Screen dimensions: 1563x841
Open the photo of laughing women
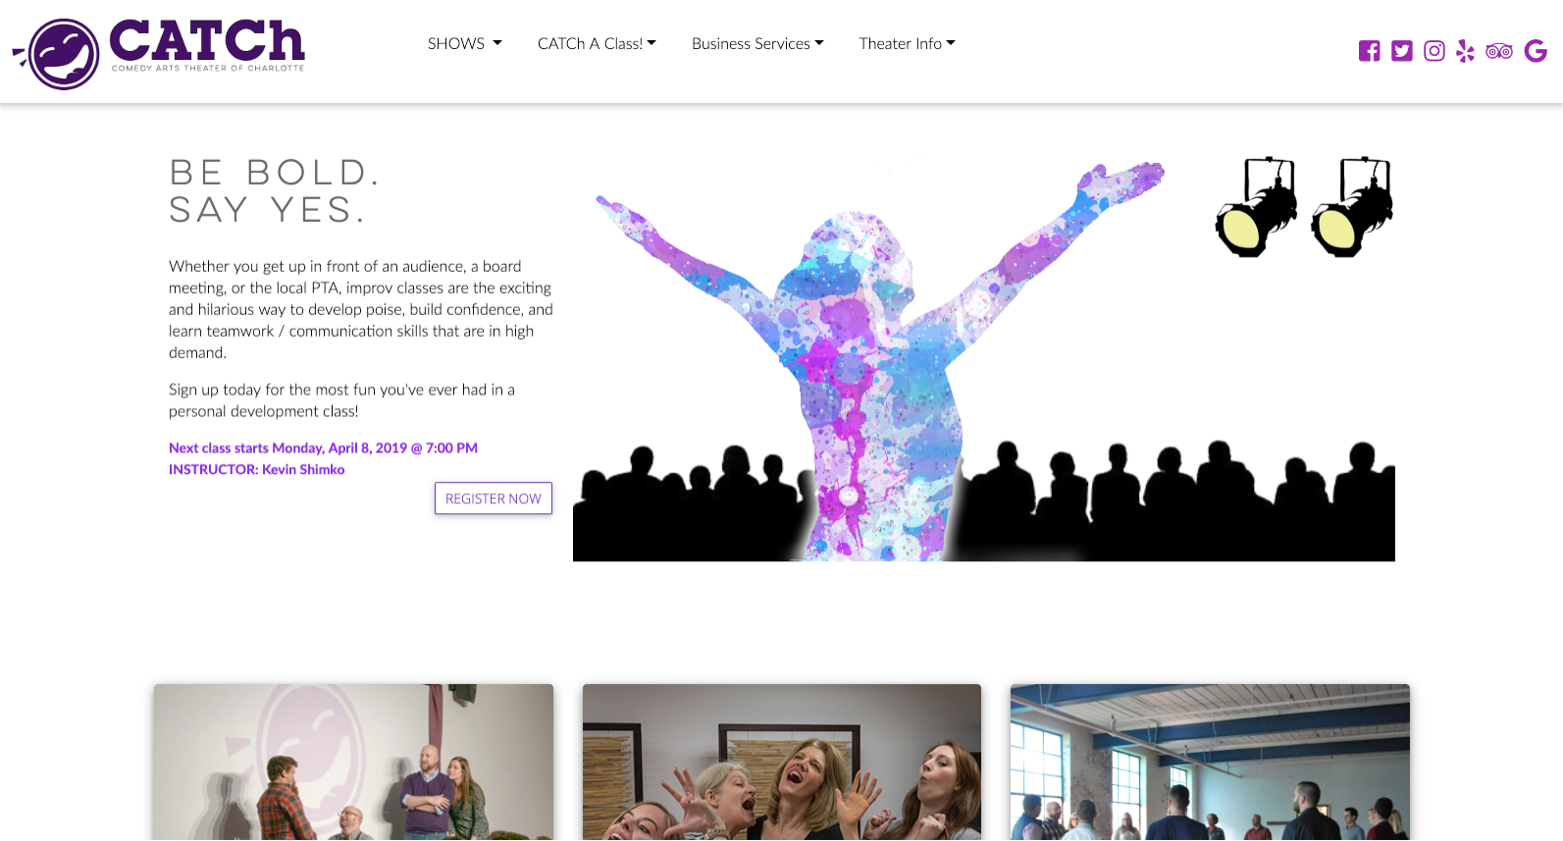coord(782,762)
